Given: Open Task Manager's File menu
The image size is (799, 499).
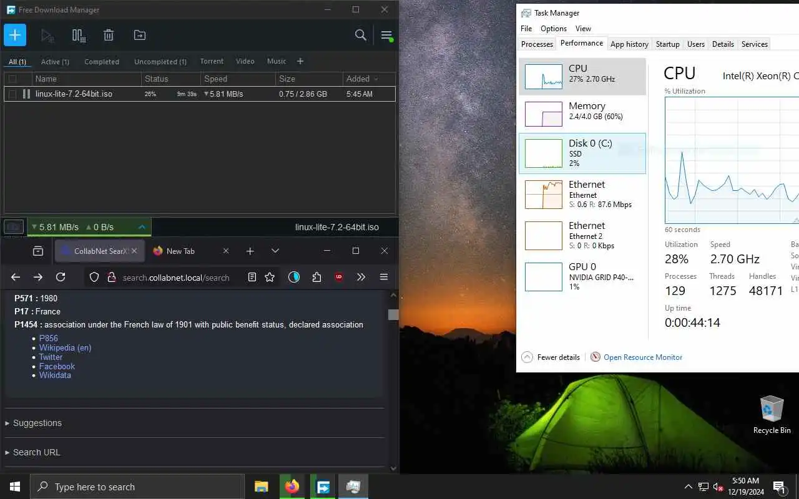Looking at the screenshot, I should tap(526, 29).
